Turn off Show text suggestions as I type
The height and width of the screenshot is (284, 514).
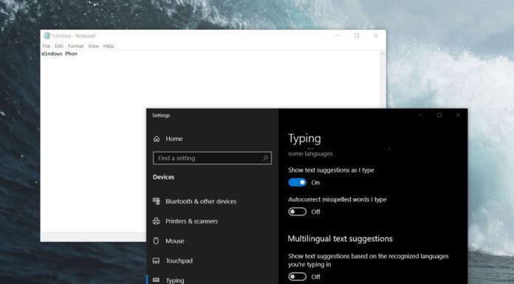pyautogui.click(x=298, y=182)
